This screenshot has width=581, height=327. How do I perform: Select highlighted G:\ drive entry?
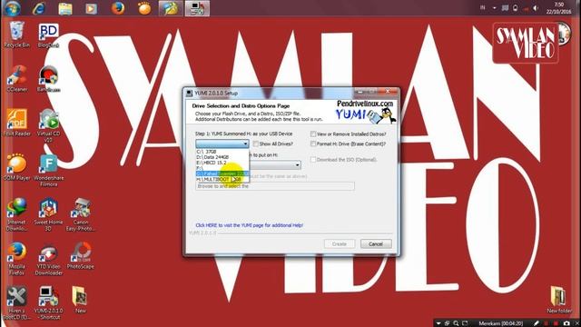[x=222, y=173]
